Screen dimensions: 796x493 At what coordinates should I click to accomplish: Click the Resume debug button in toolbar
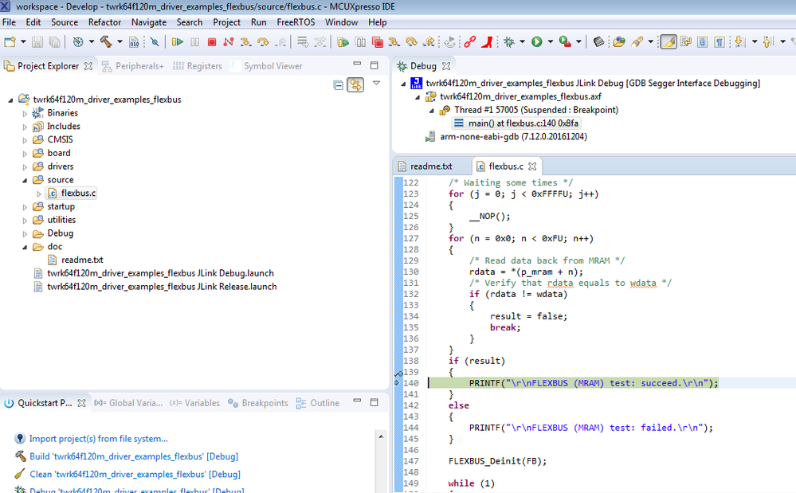coord(178,41)
